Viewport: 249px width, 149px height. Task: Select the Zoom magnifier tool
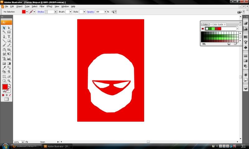tap(9, 81)
